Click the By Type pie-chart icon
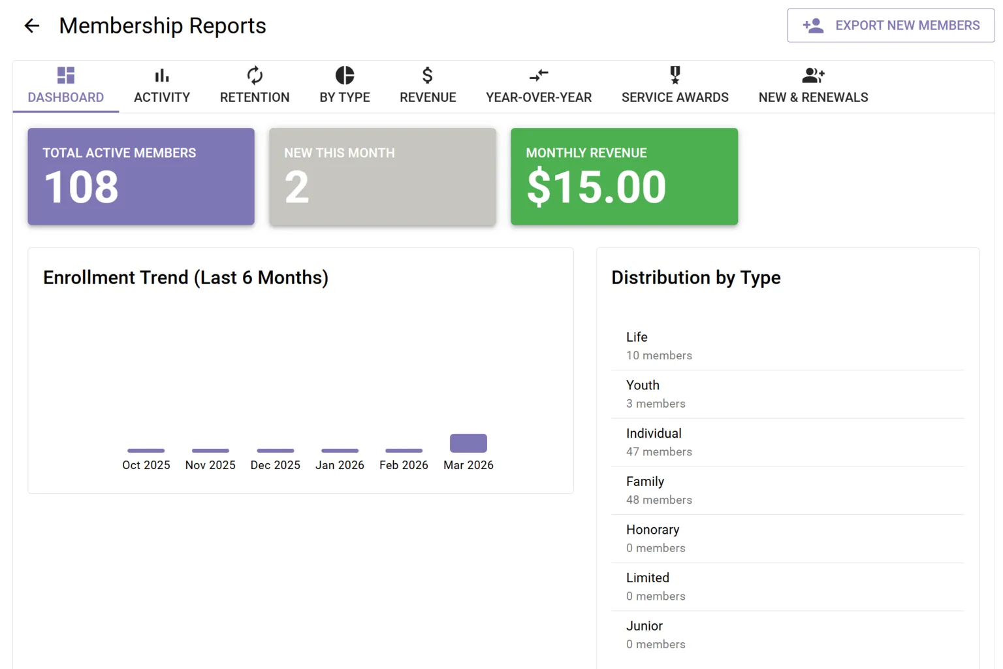The image size is (1003, 669). click(x=344, y=74)
